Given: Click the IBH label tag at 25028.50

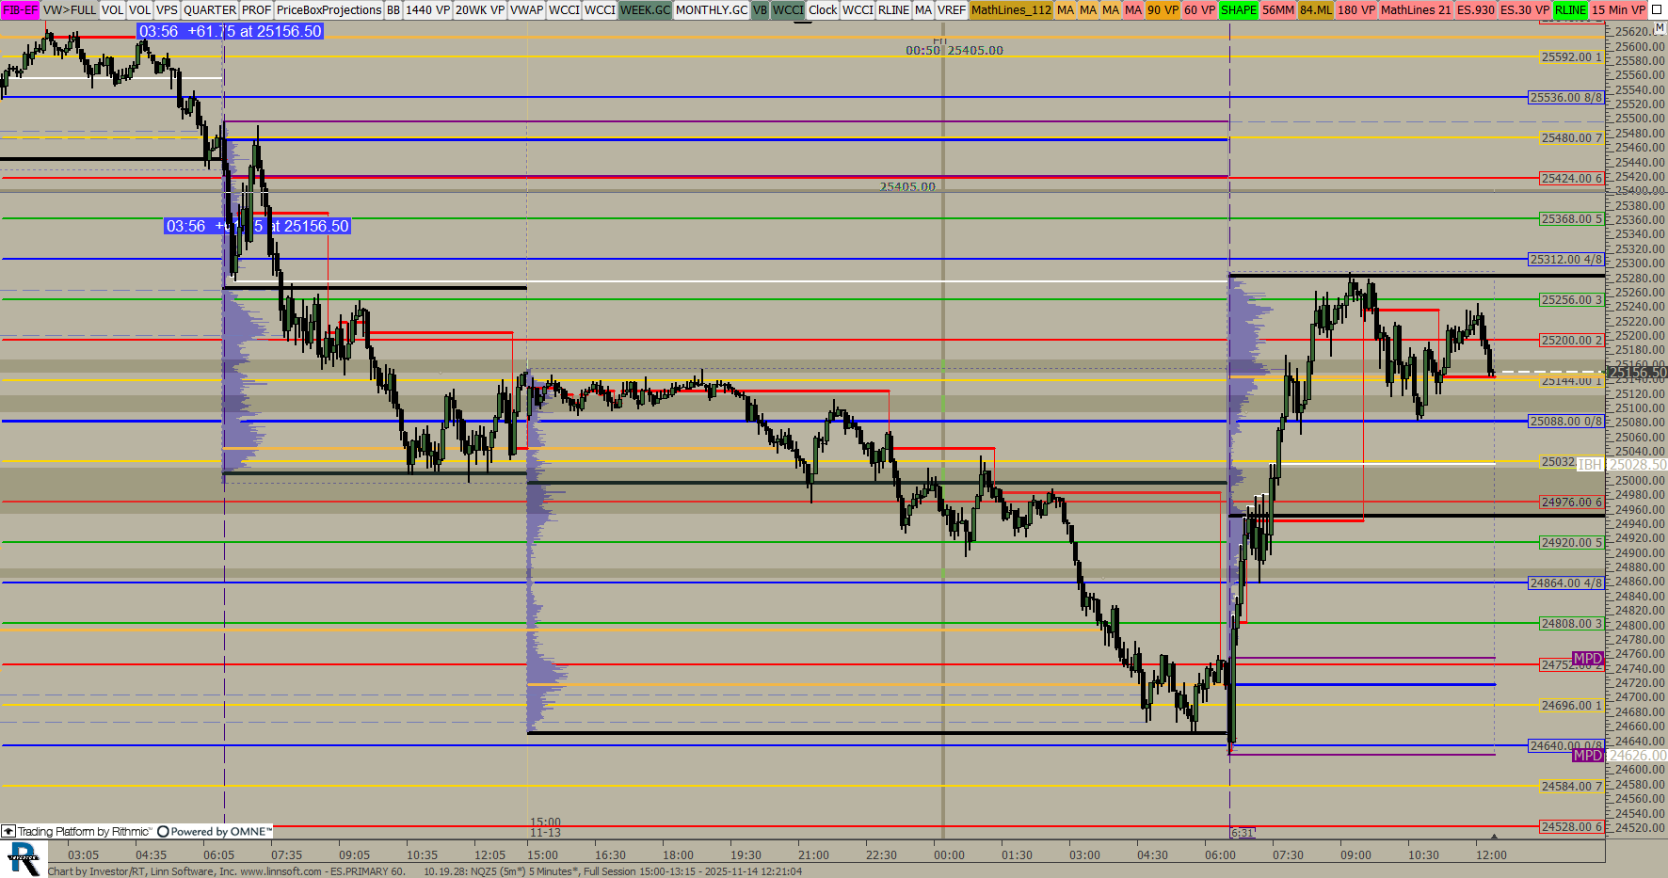Looking at the screenshot, I should tap(1590, 464).
